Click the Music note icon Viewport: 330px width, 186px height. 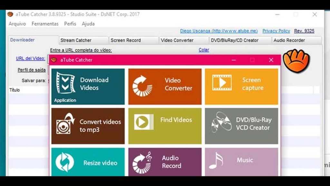click(216, 161)
